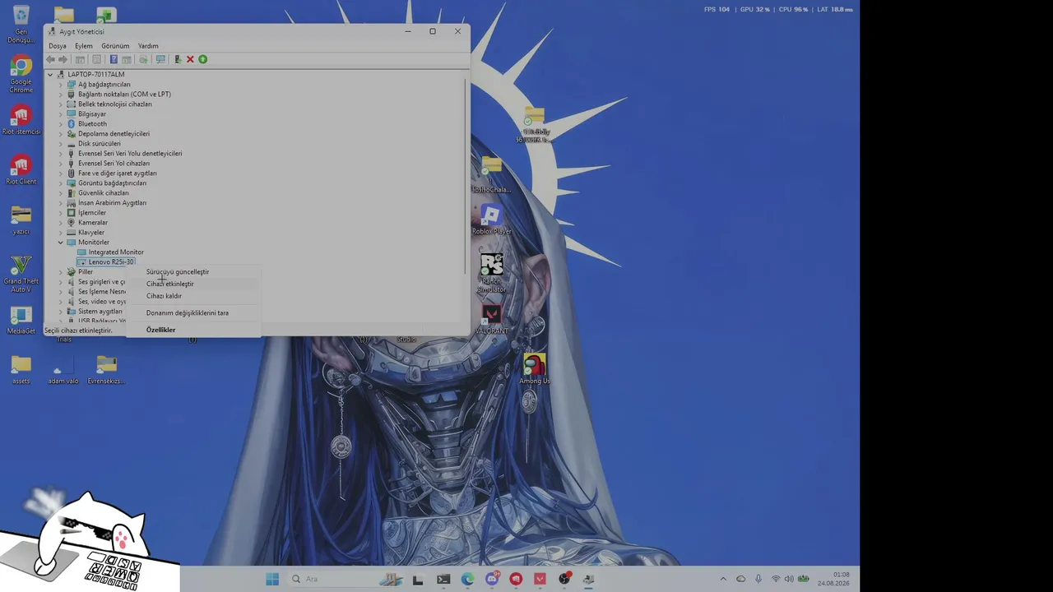Expand the Disk sürücüleri category
1053x592 pixels.
60,144
